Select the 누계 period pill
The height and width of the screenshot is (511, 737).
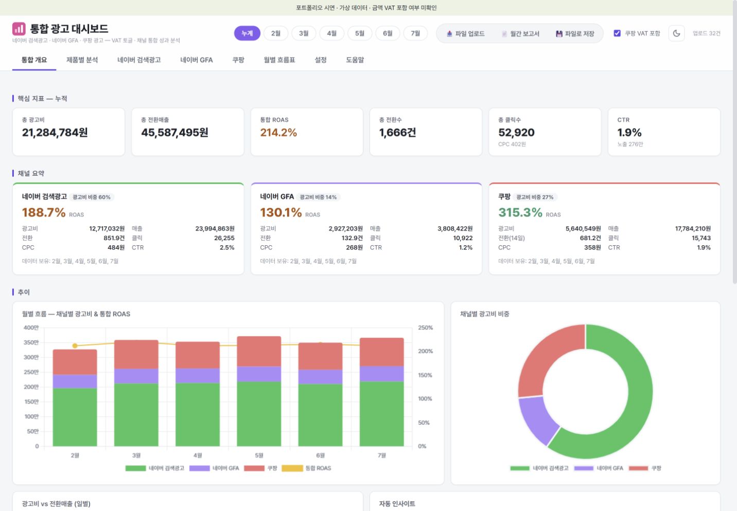click(x=247, y=33)
